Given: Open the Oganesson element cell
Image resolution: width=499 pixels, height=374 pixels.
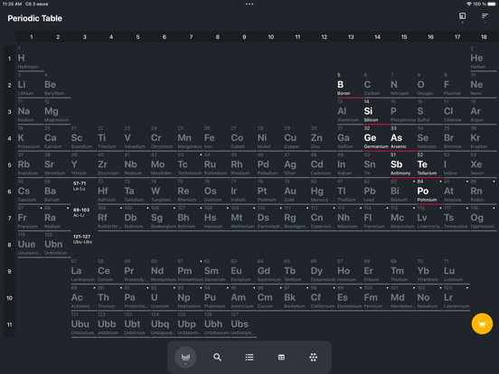Looking at the screenshot, I should point(483,218).
